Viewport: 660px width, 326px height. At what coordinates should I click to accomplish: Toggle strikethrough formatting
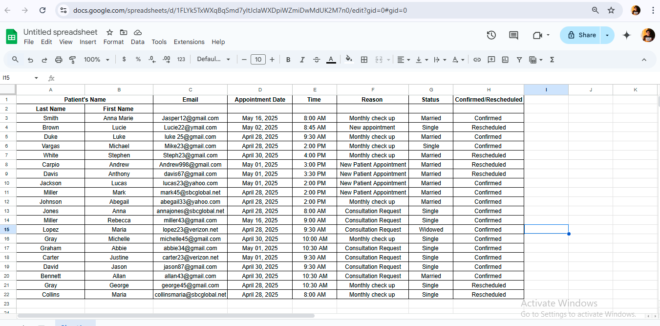[317, 60]
